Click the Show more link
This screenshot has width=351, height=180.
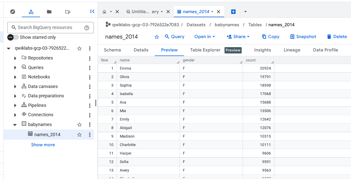pyautogui.click(x=43, y=144)
